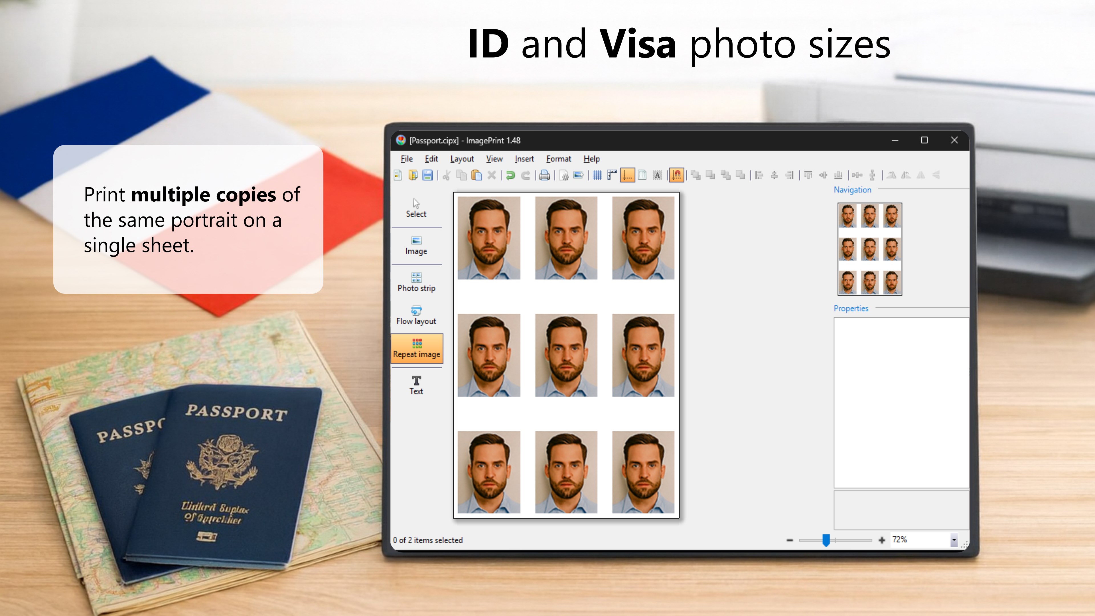Open the Layout menu
Image resolution: width=1095 pixels, height=616 pixels.
coord(462,159)
